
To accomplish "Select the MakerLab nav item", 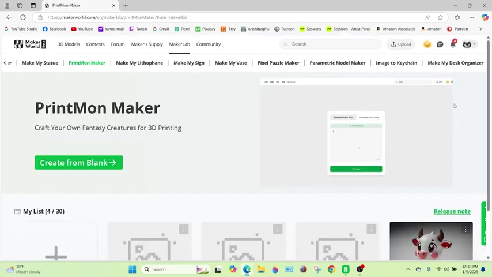I will [x=180, y=44].
